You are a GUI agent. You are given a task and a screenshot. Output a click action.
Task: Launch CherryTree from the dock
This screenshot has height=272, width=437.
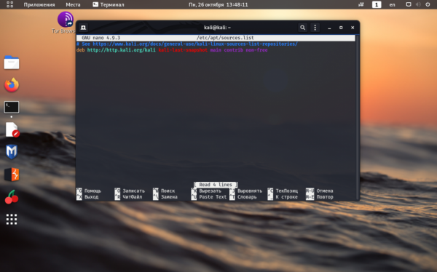tap(12, 197)
